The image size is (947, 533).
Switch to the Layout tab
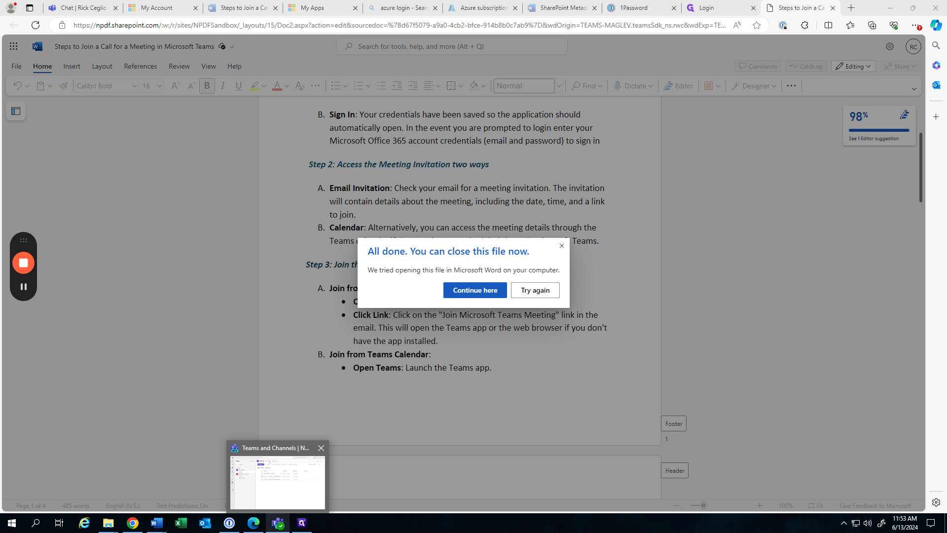102,66
